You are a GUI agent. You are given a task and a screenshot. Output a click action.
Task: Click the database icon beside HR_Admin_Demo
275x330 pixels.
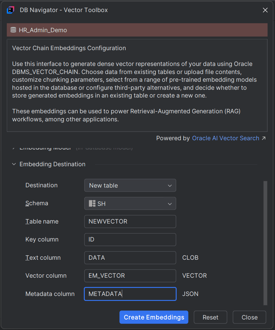tap(13, 30)
